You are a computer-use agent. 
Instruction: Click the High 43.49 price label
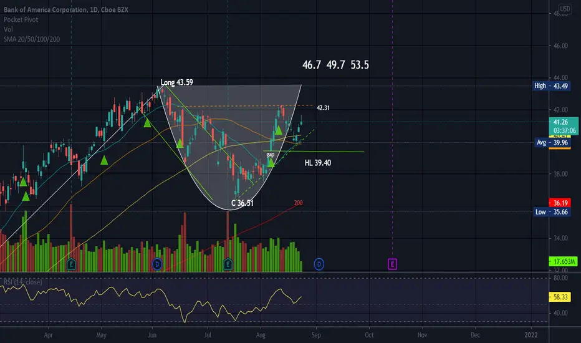551,85
